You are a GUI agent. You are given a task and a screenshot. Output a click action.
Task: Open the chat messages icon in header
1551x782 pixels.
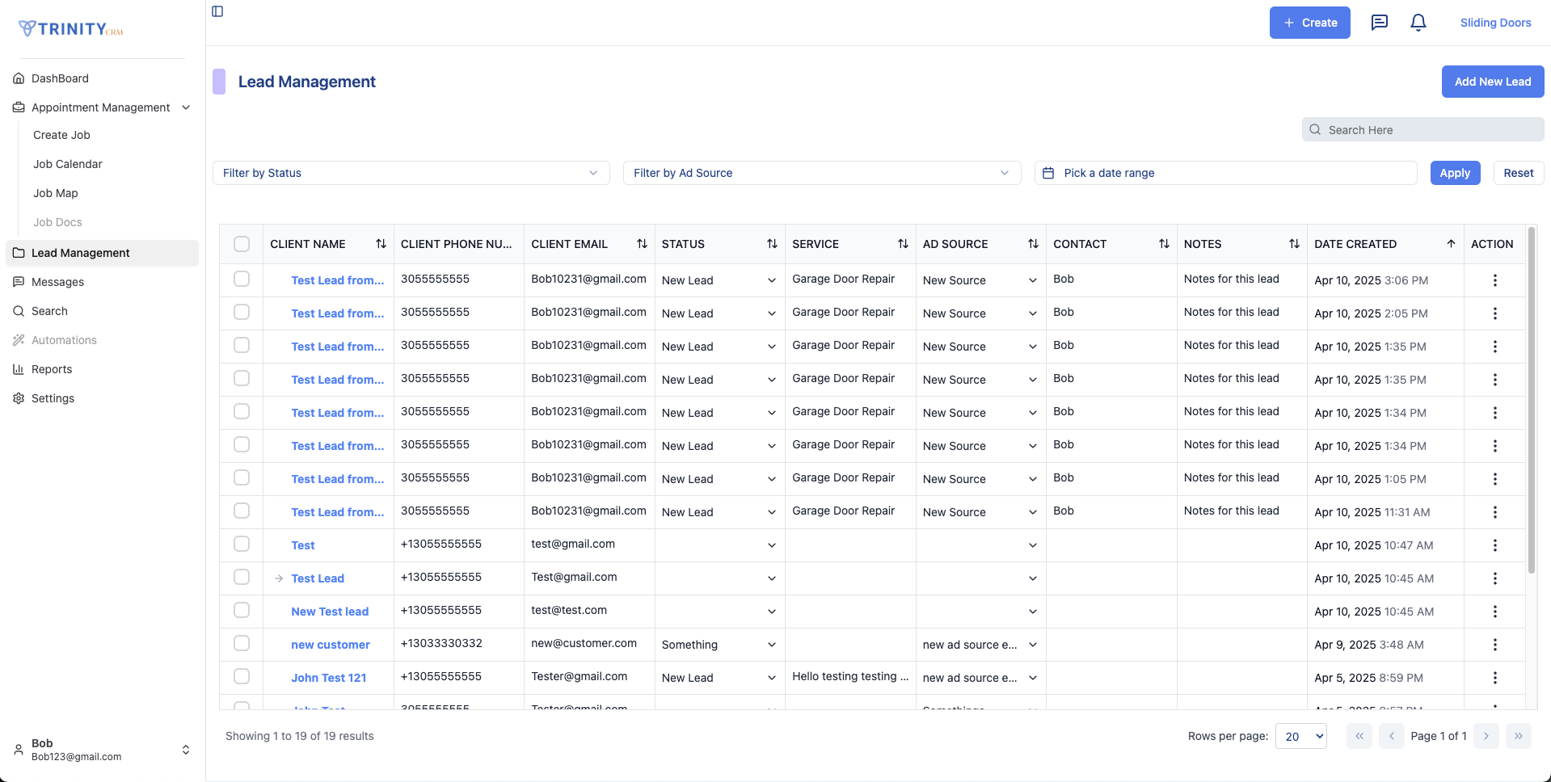click(1380, 23)
